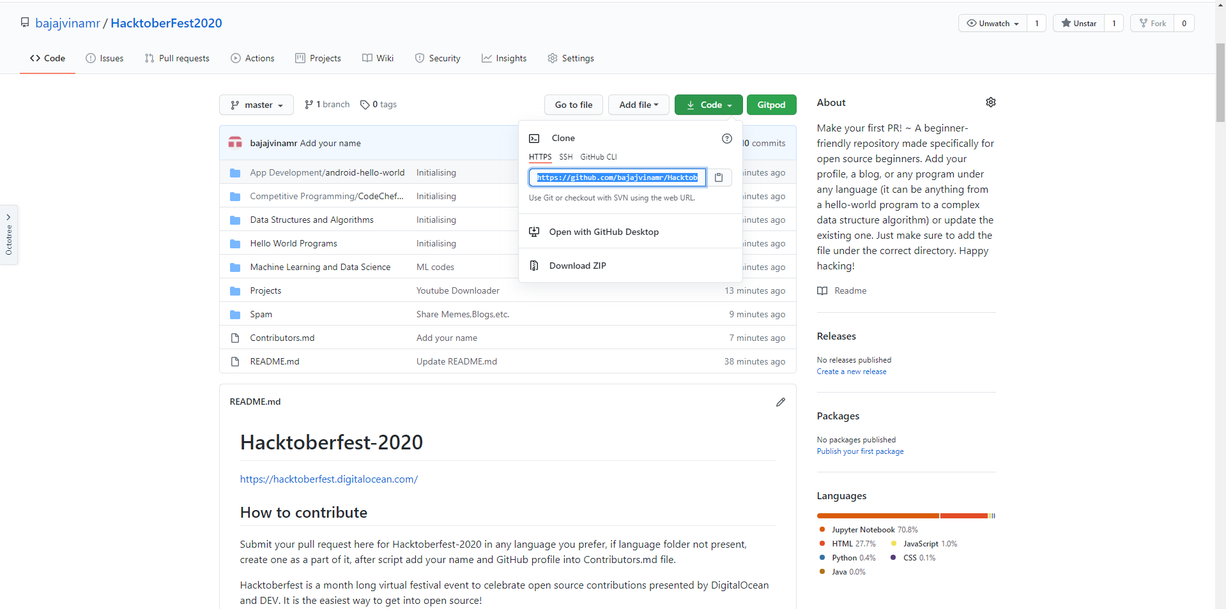Open Issues tab
The width and height of the screenshot is (1226, 609).
coord(105,58)
